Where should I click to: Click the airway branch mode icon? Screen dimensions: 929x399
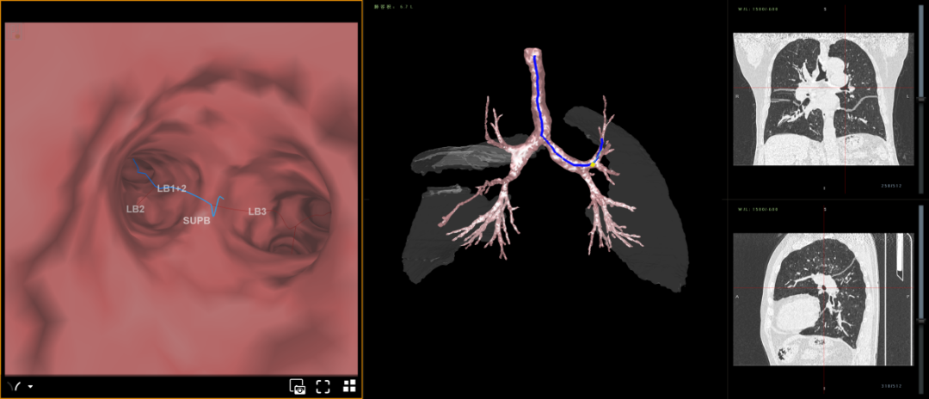(14, 386)
